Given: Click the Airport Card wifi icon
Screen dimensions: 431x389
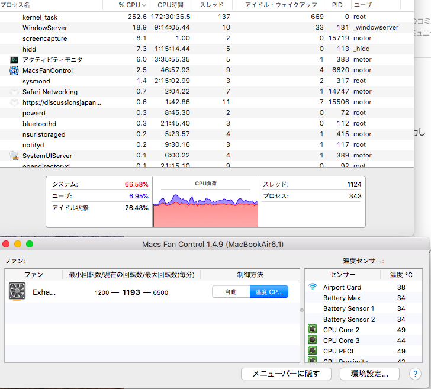Looking at the screenshot, I should (313, 287).
